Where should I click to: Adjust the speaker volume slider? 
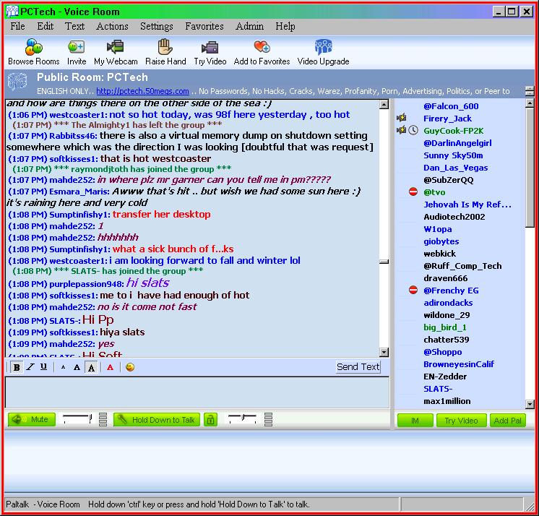78,418
